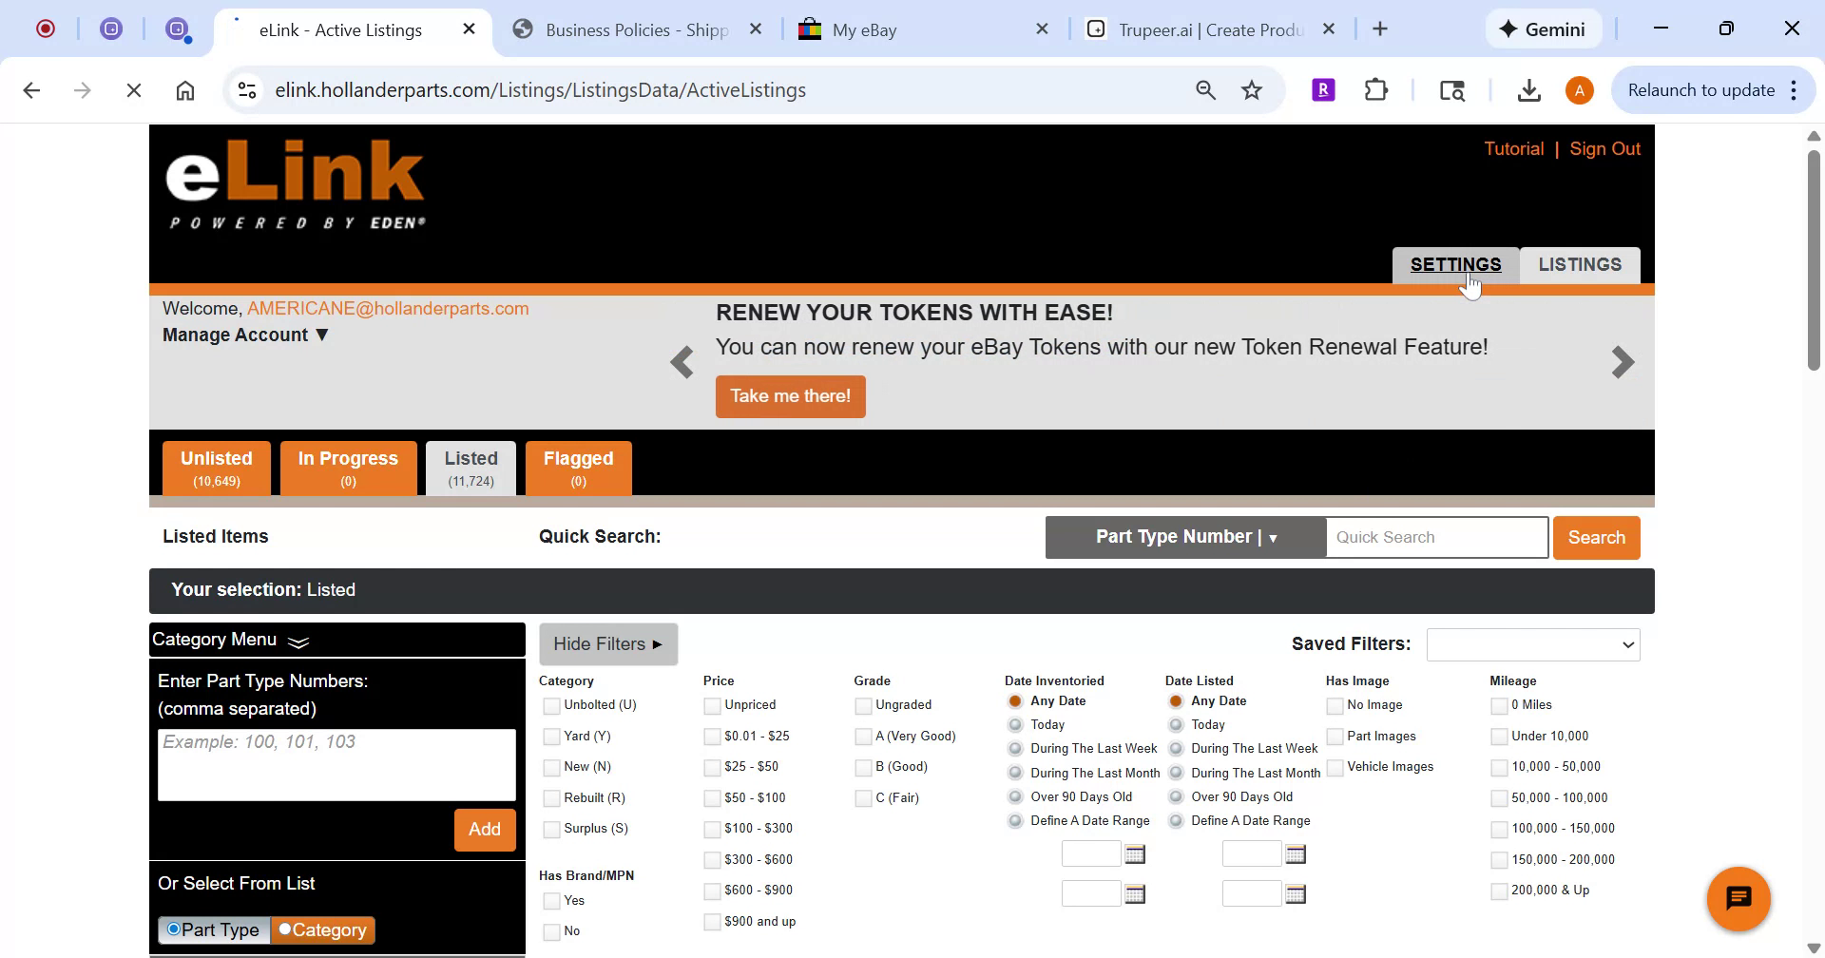Click the Take me there! button
The image size is (1825, 958).
pyautogui.click(x=790, y=396)
